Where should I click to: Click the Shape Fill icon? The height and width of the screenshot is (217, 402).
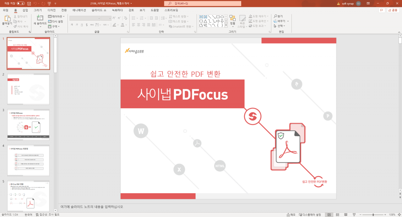(x=250, y=16)
